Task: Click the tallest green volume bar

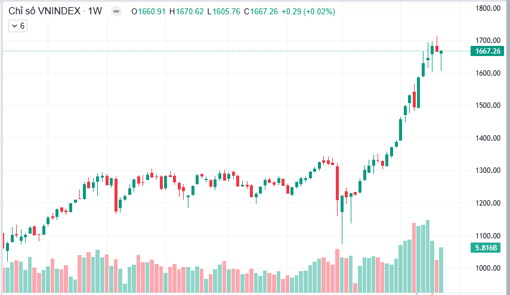Action: pos(428,256)
